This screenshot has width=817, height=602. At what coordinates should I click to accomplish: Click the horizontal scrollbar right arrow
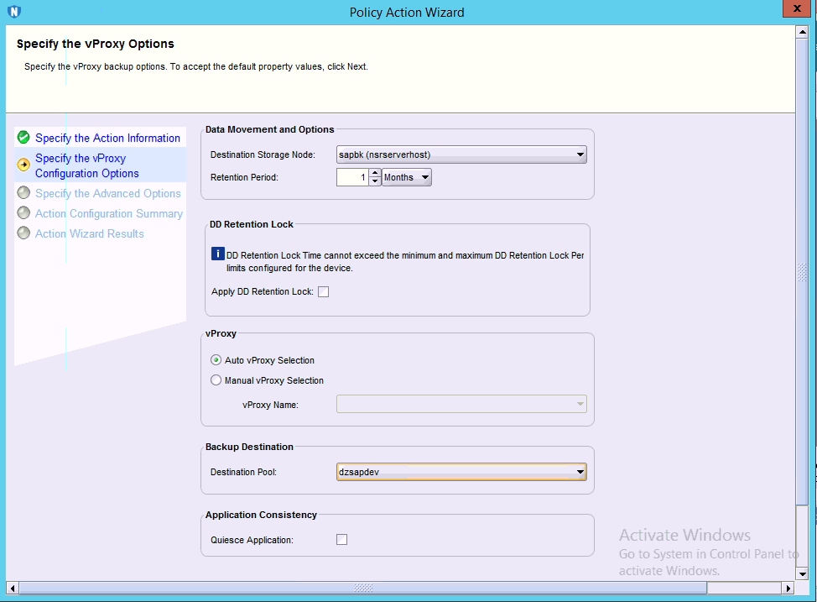(x=788, y=588)
